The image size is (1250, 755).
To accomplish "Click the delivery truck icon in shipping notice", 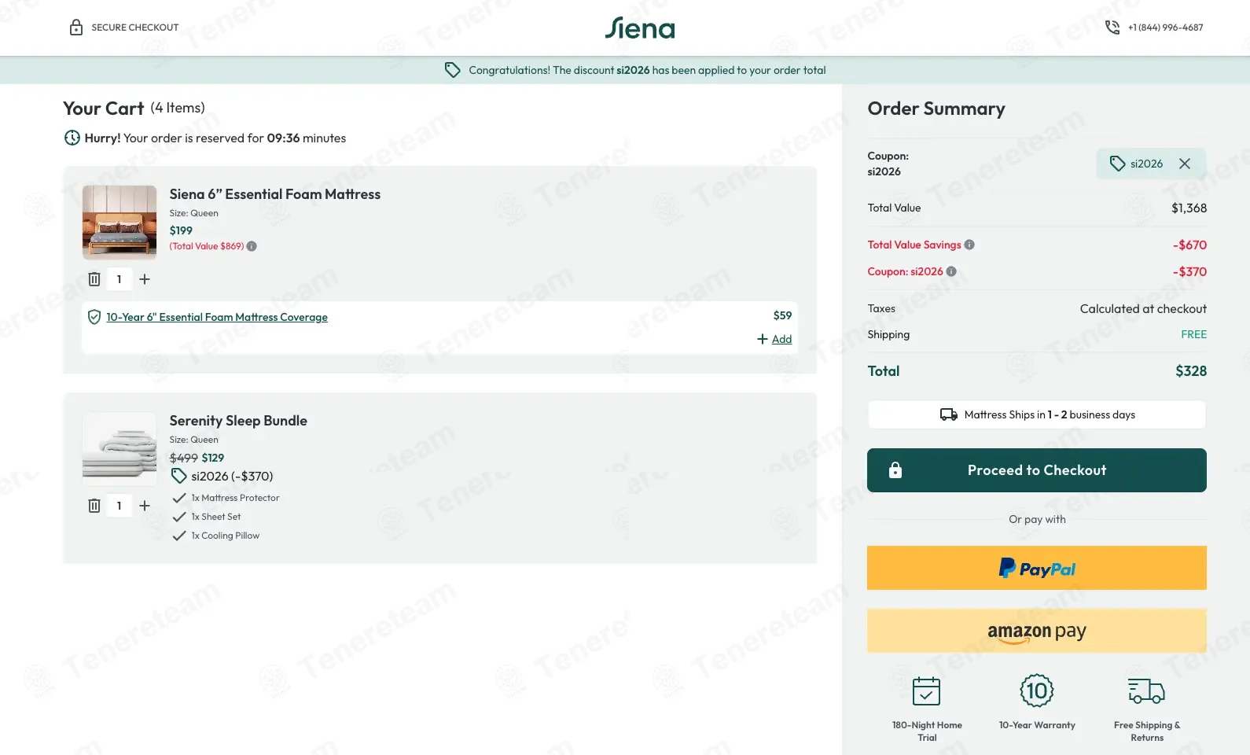I will (x=949, y=414).
